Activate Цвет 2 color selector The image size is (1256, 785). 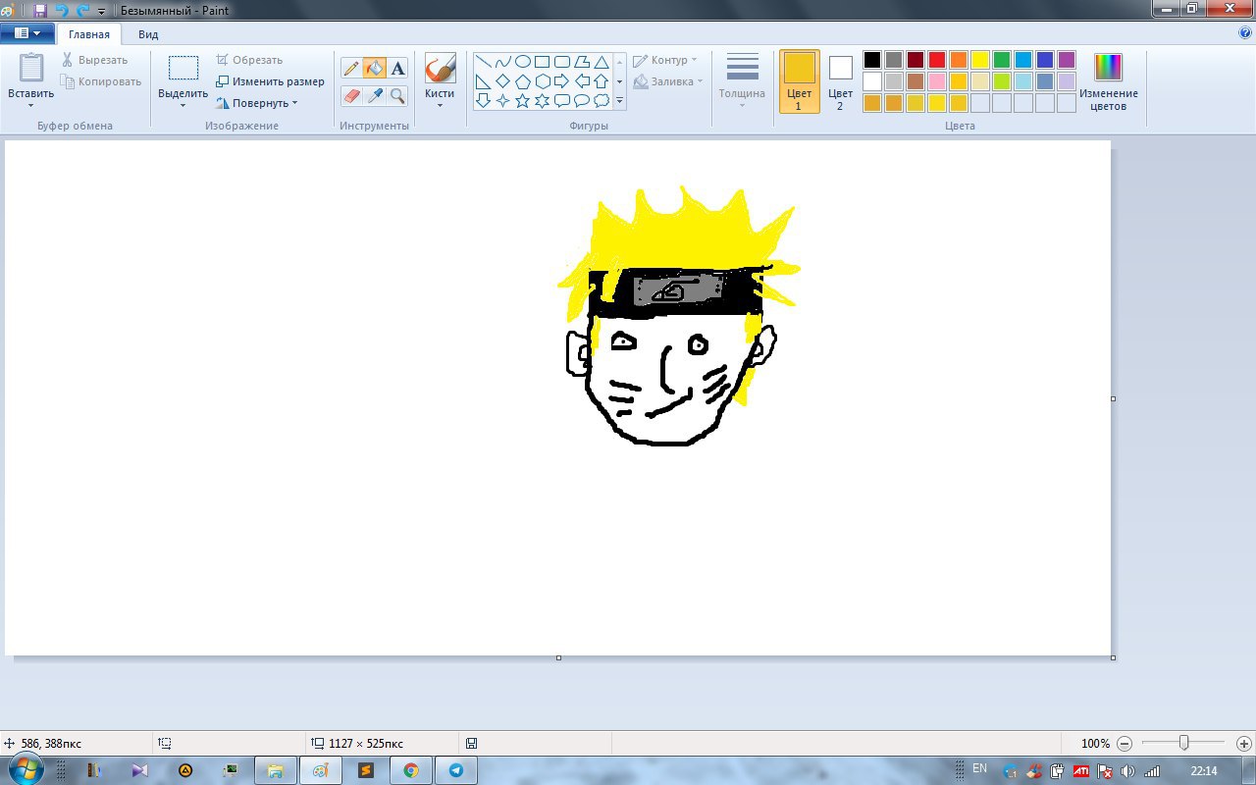click(840, 81)
